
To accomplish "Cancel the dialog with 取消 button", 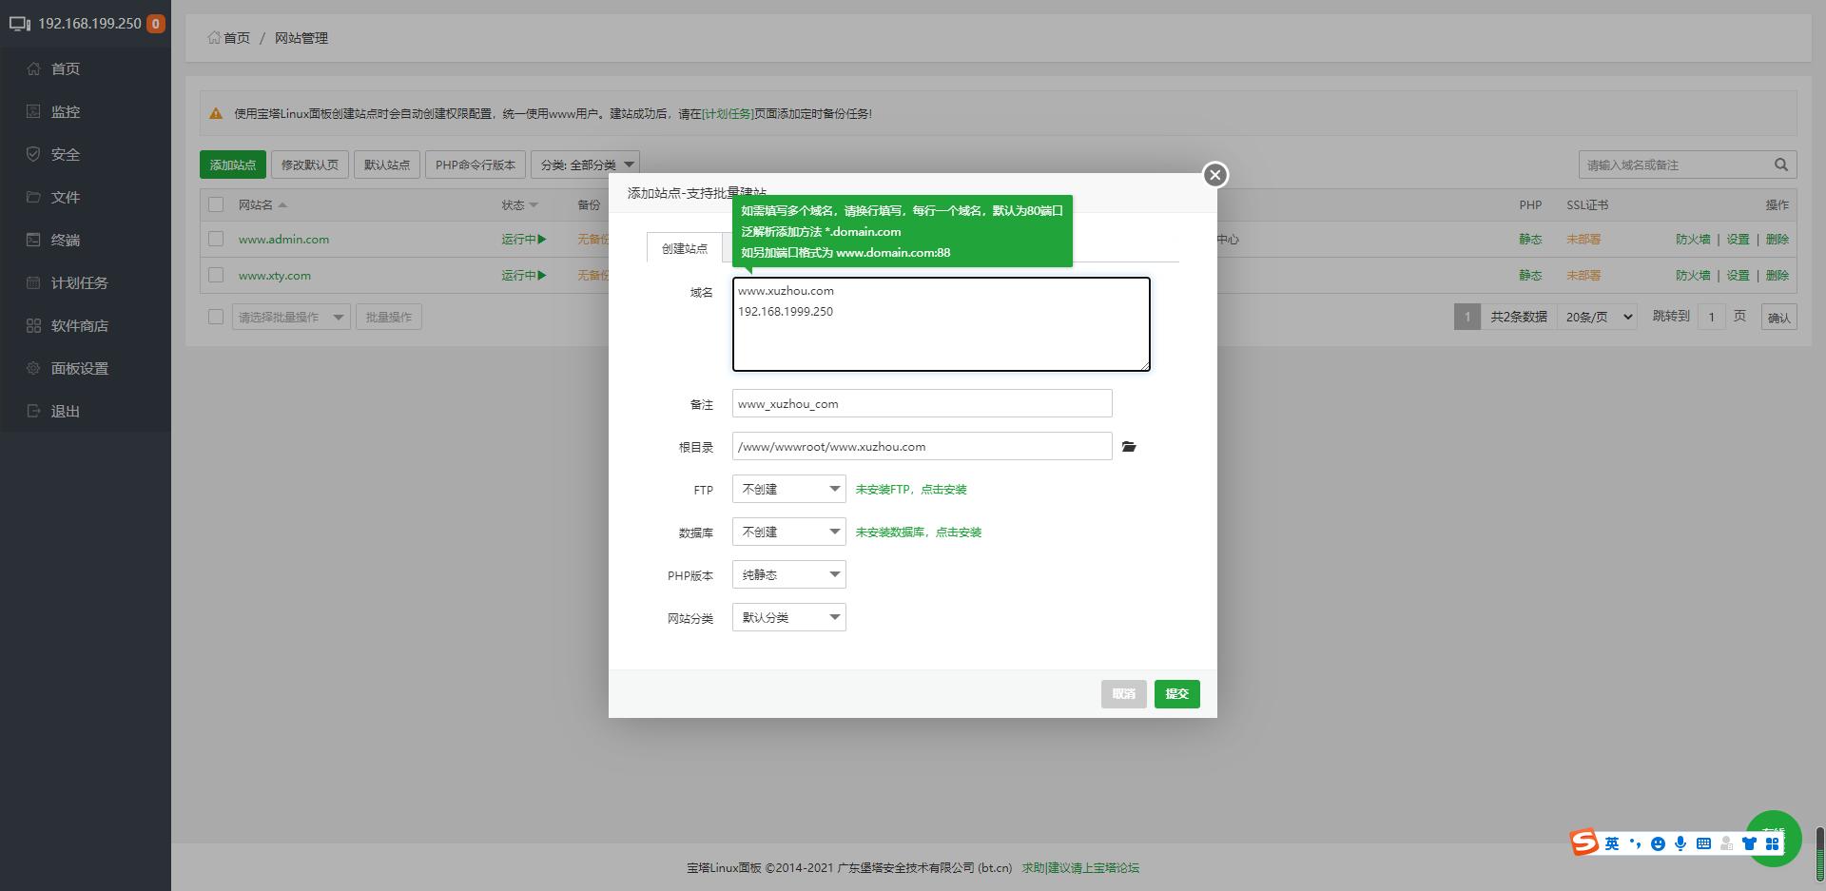I will (1124, 694).
